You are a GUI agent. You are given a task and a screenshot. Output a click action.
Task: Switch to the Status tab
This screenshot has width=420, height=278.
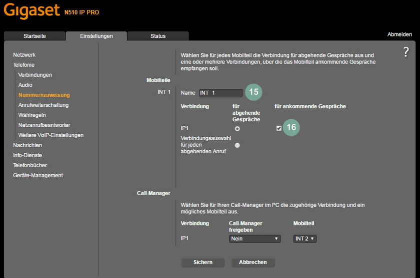click(158, 36)
